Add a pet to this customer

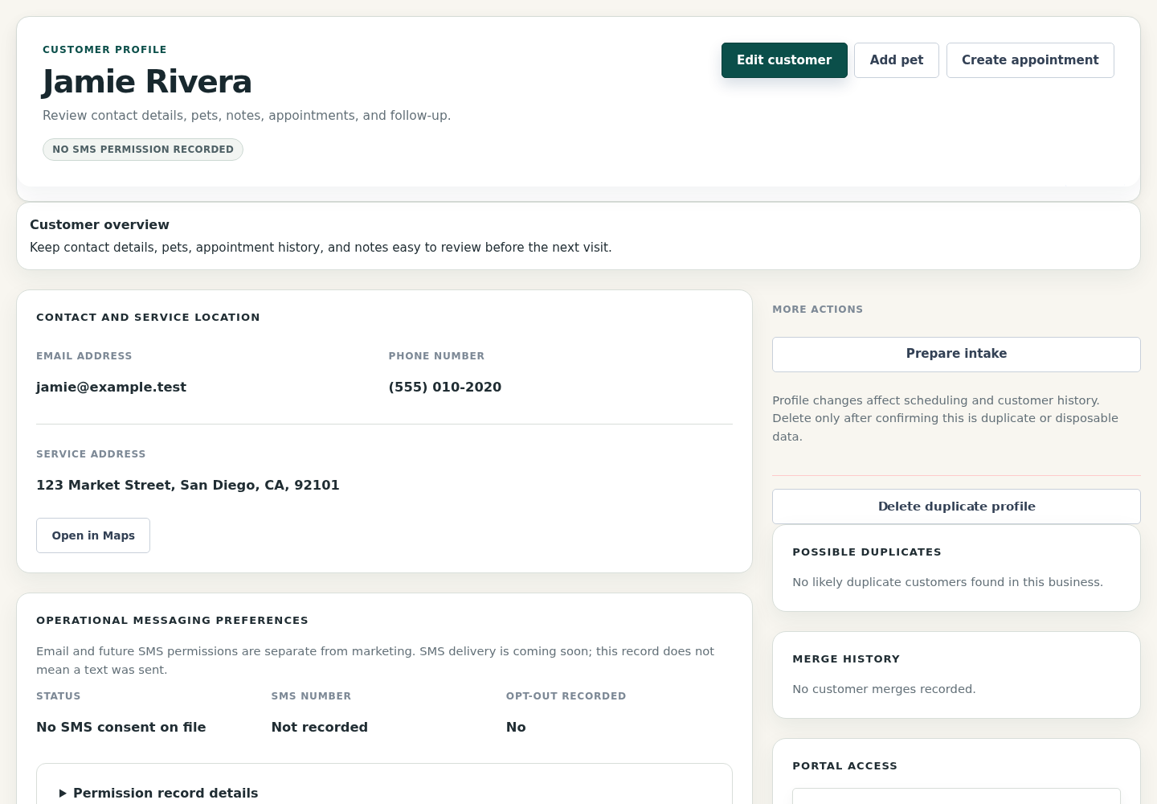897,60
